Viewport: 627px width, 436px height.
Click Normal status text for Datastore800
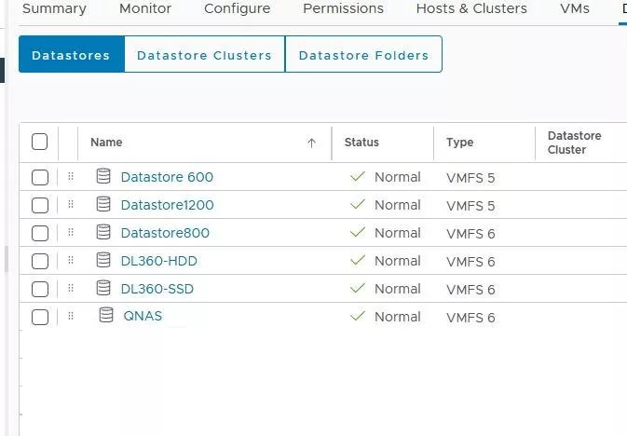click(398, 233)
